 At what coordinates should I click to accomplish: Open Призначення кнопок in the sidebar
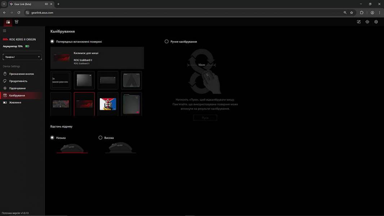[x=21, y=74]
